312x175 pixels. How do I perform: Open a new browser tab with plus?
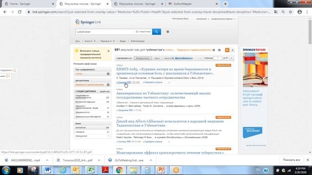tap(225, 4)
